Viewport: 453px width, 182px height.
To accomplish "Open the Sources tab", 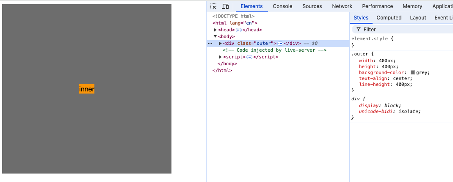I will [x=312, y=6].
